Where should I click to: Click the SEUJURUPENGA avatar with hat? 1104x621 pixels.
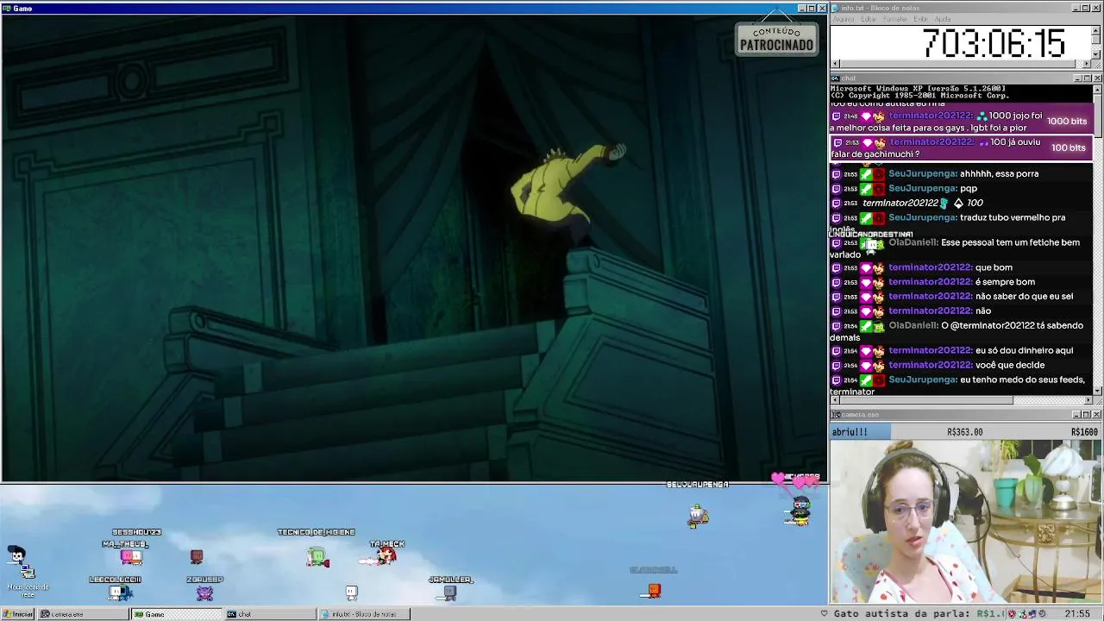click(698, 516)
